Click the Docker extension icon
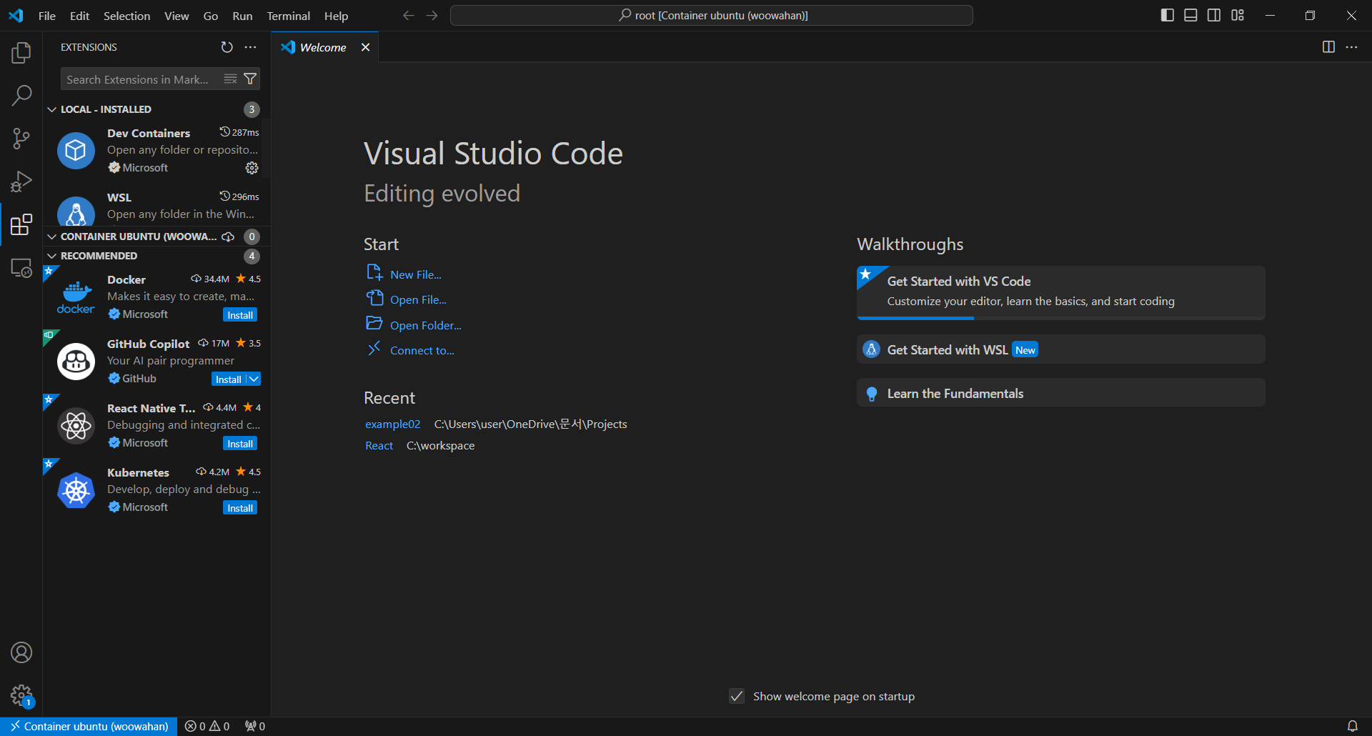Image resolution: width=1372 pixels, height=736 pixels. (x=76, y=297)
